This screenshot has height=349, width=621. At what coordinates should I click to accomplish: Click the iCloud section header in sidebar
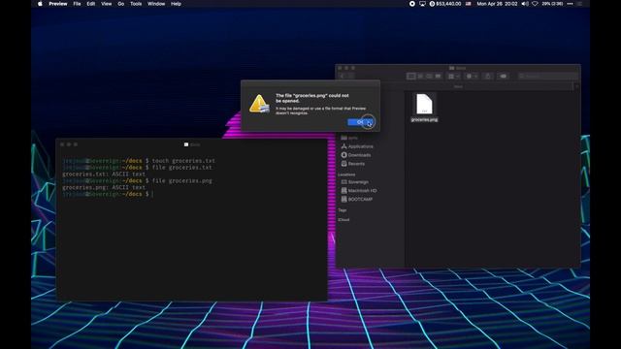pos(343,220)
